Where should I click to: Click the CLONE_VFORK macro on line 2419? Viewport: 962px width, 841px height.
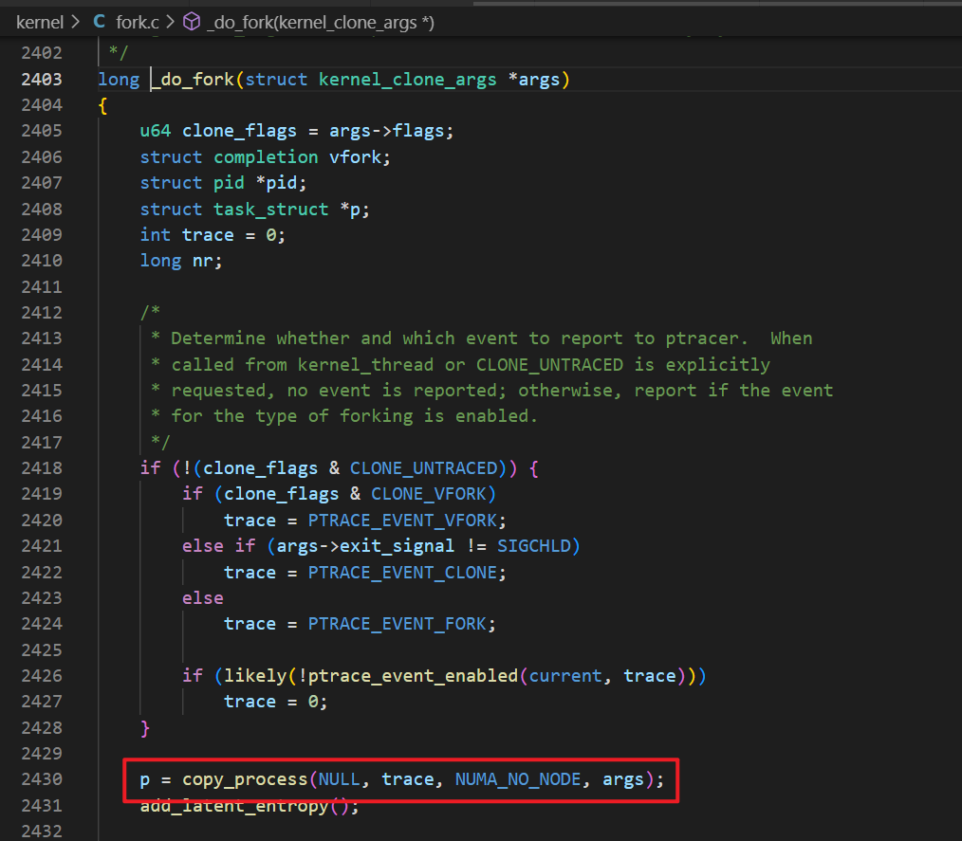[x=428, y=494]
